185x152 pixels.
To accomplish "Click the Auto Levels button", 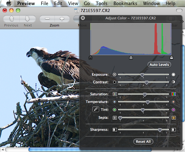I will pyautogui.click(x=159, y=65).
